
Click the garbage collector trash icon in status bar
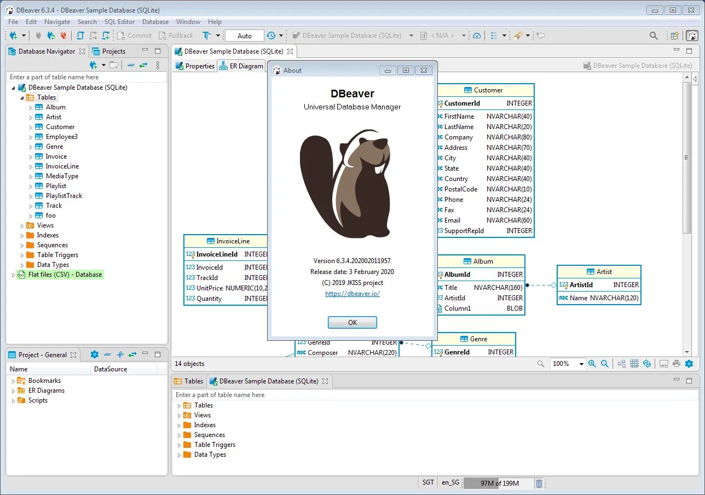(x=539, y=483)
